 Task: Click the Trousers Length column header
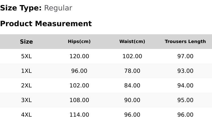coord(185,41)
